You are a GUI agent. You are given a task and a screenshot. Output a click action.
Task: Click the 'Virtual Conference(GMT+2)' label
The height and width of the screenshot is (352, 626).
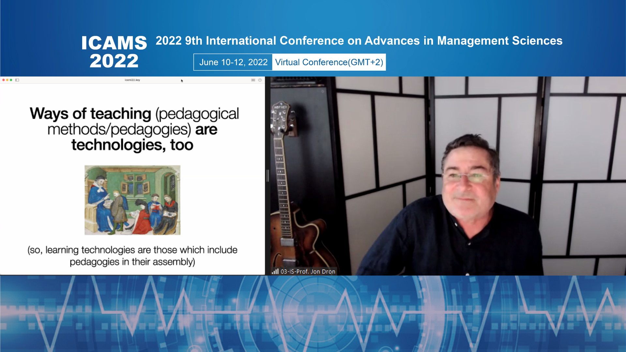[x=329, y=62]
